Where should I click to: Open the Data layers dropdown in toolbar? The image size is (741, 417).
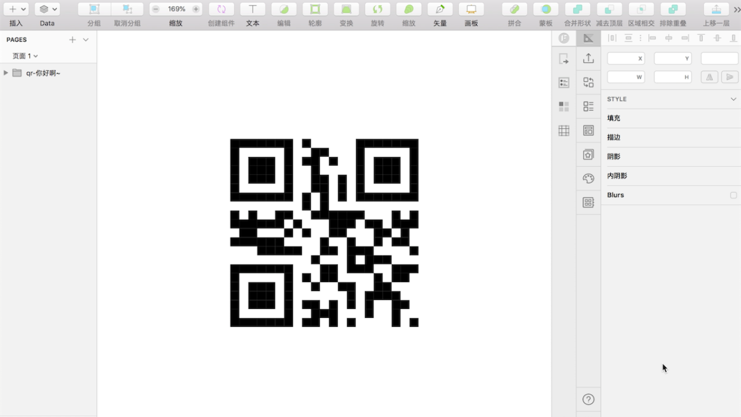pos(47,9)
